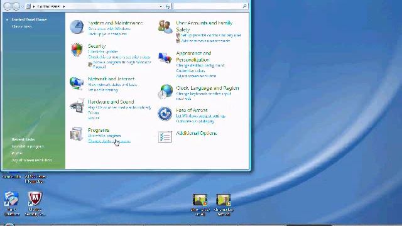This screenshot has width=402, height=226.
Task: Select Control Panel Home in left pane
Action: click(x=29, y=19)
